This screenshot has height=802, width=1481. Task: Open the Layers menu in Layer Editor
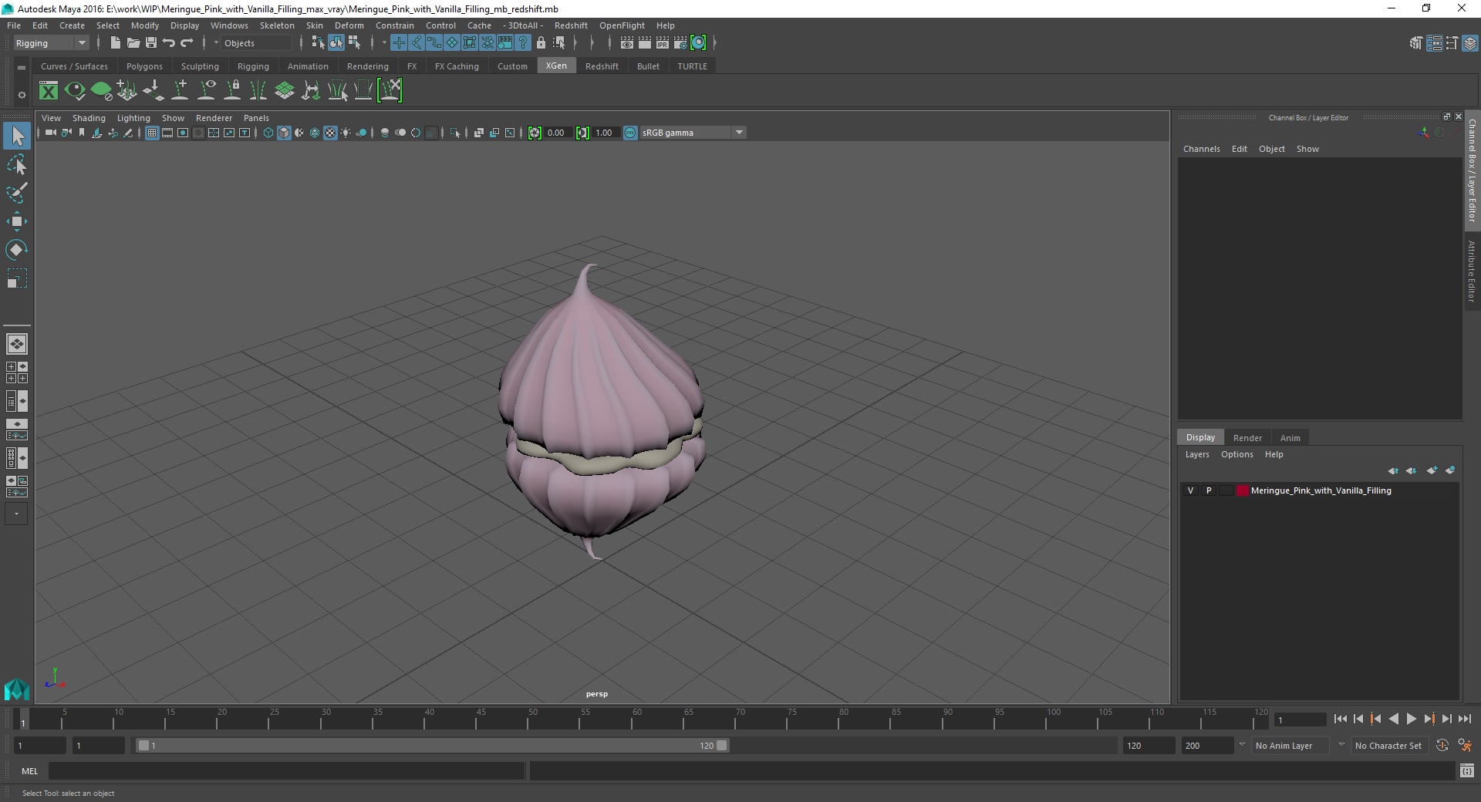pyautogui.click(x=1197, y=454)
